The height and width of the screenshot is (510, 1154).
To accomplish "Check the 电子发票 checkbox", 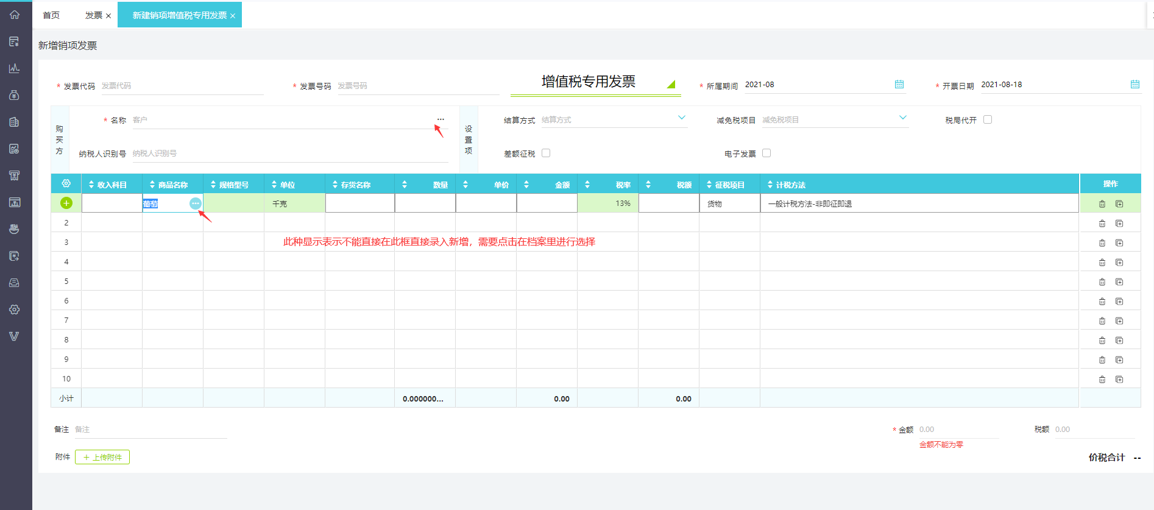I will pos(766,153).
